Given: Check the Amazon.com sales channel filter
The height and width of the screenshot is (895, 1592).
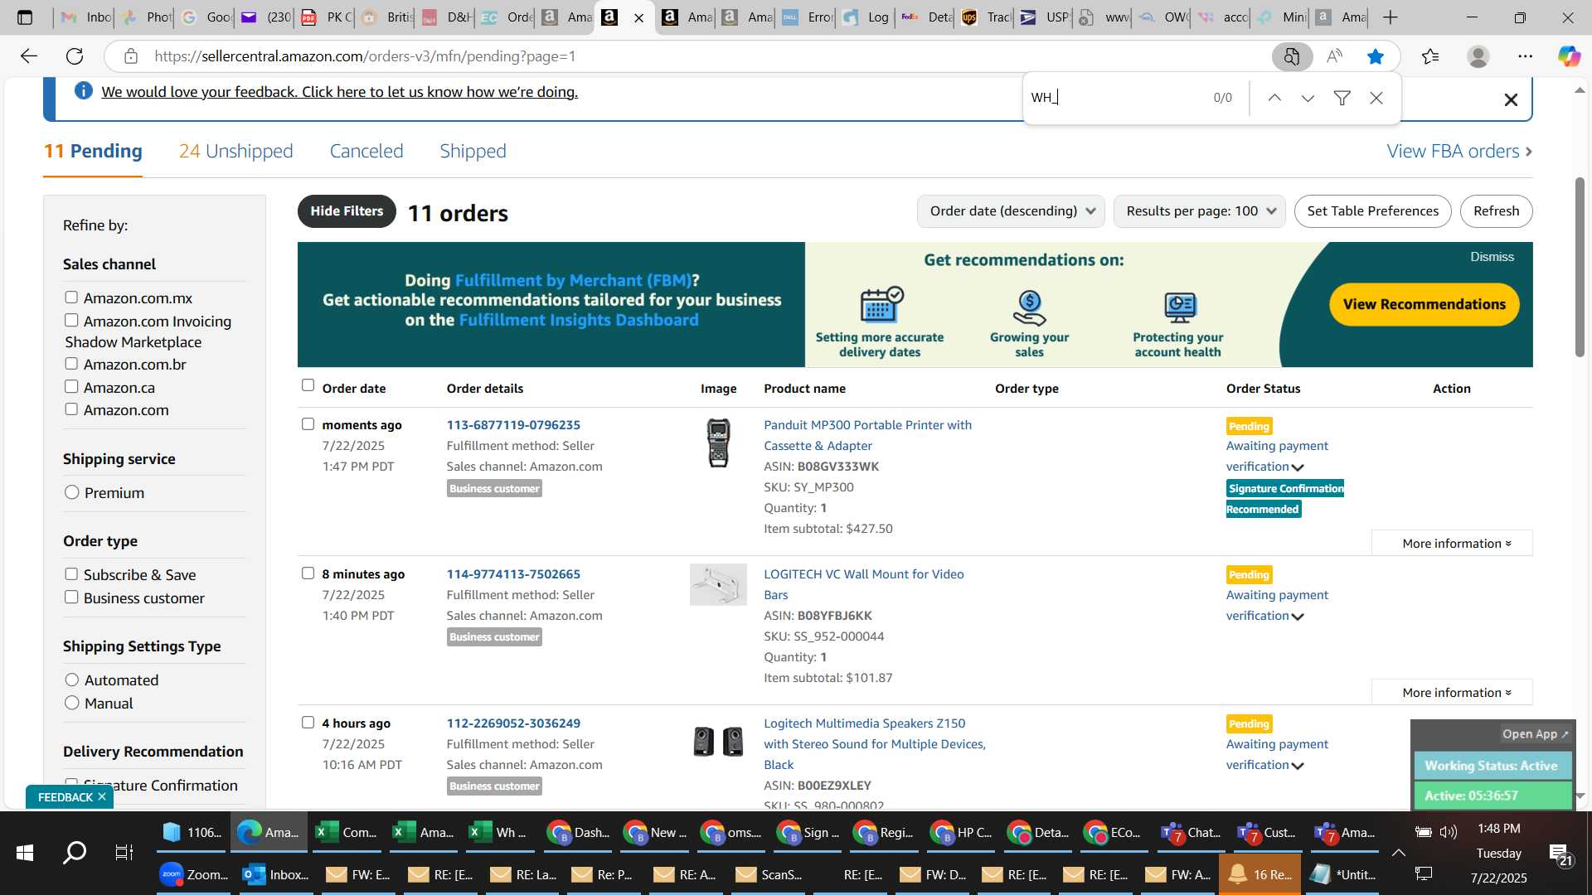Looking at the screenshot, I should tap(71, 409).
